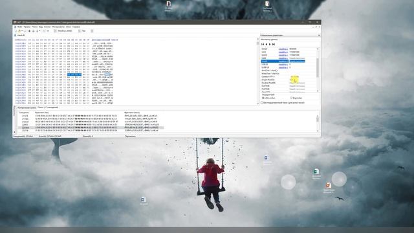Select the OLETIME inspector row

tap(289, 86)
